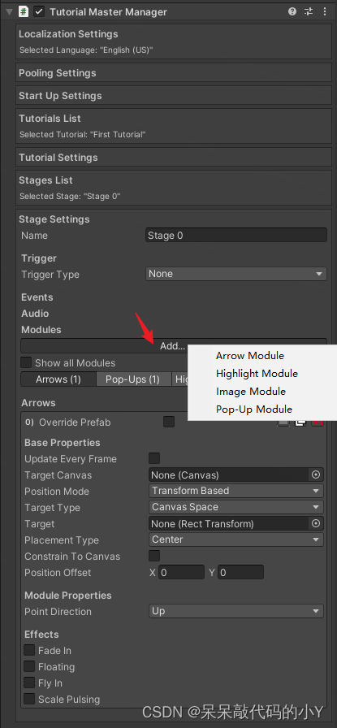Enable the Scale Pulsing effect

coord(29,699)
